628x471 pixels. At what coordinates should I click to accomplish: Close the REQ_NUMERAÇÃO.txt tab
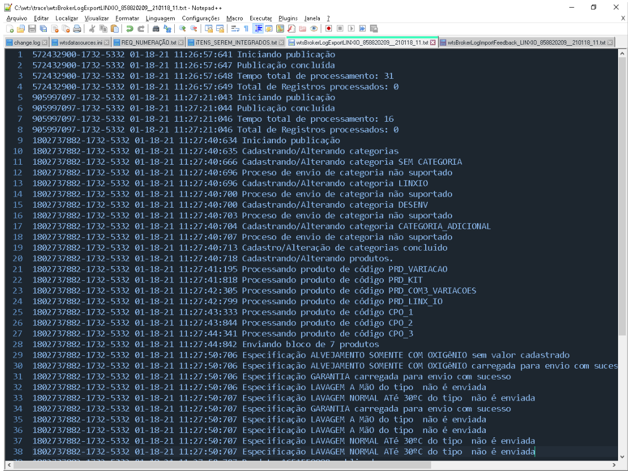click(181, 42)
